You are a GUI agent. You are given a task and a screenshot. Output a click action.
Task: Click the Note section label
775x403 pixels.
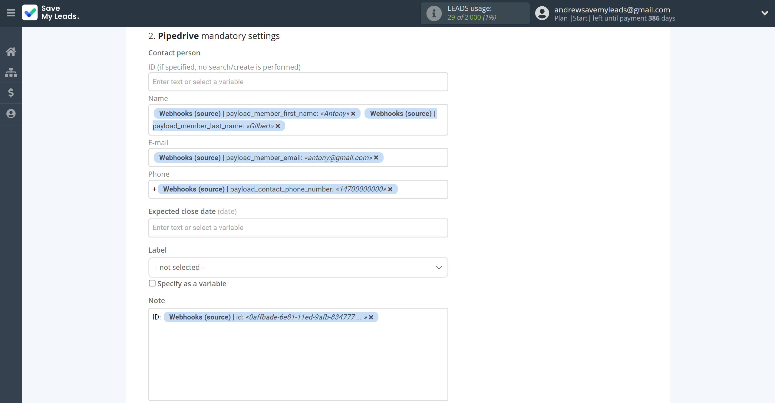pyautogui.click(x=157, y=301)
